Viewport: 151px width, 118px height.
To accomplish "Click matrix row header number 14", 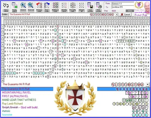I will [x=3, y=73].
